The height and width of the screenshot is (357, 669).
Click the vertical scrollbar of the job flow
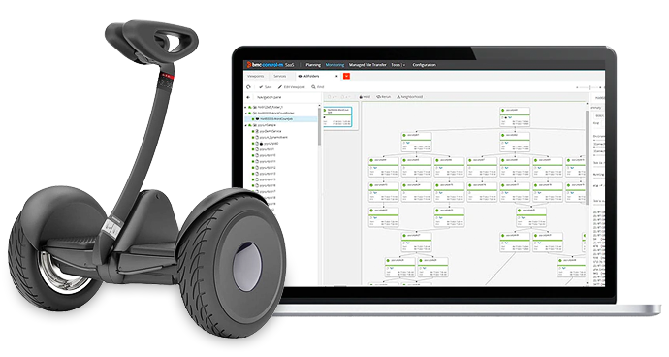[x=587, y=158]
